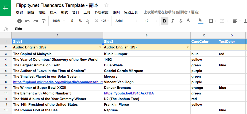Format selection as currency
247x114 pixels.
pyautogui.click(x=72, y=21)
